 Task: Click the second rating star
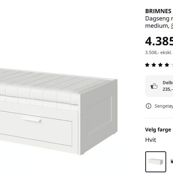click(154, 65)
